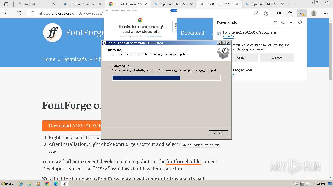333x187 pixels.
Task: Switch to the Google Chrome tab
Action: click(128, 4)
